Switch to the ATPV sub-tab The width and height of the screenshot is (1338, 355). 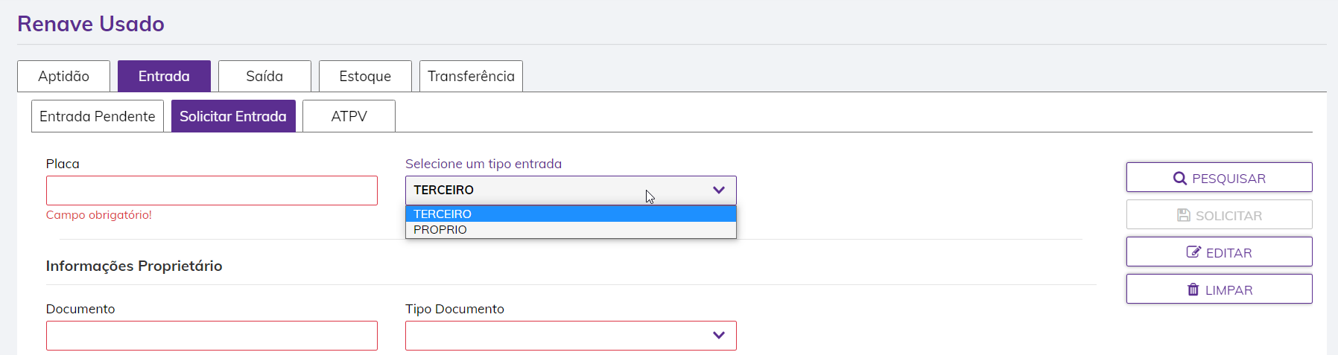[349, 117]
